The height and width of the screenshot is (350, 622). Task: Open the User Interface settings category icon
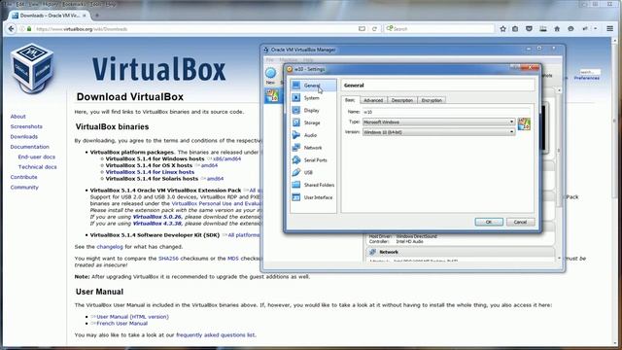[x=295, y=197]
